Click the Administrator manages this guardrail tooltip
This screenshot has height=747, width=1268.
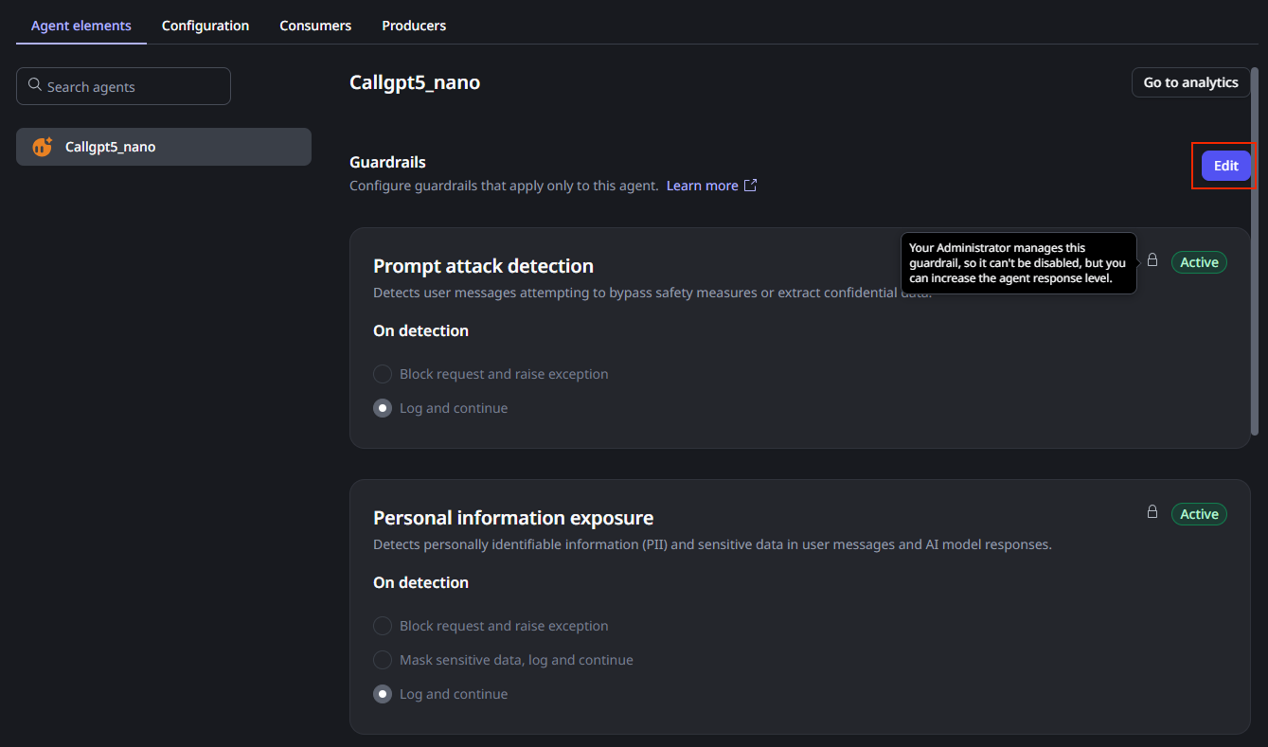1018,263
